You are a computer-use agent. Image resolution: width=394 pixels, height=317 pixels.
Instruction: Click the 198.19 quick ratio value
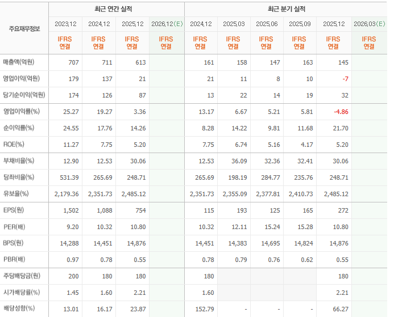coord(238,177)
